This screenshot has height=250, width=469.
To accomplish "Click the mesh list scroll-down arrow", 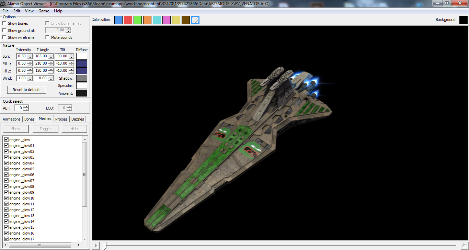I will tap(85, 239).
